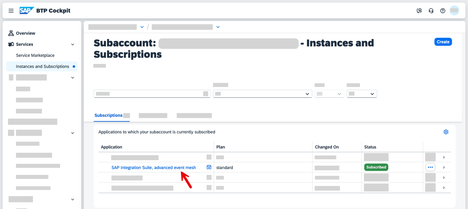Click the Overview hierarchy icon
468x209 pixels.
[x=11, y=33]
